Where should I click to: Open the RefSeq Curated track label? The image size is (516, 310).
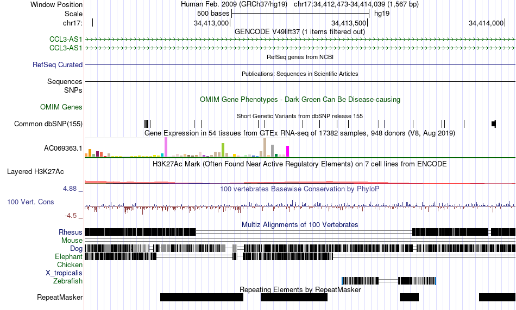tap(58, 64)
